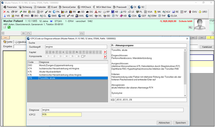
Task: Select row K74 Ischämische Herzerkrankung mit Angina
Action: click(68, 69)
